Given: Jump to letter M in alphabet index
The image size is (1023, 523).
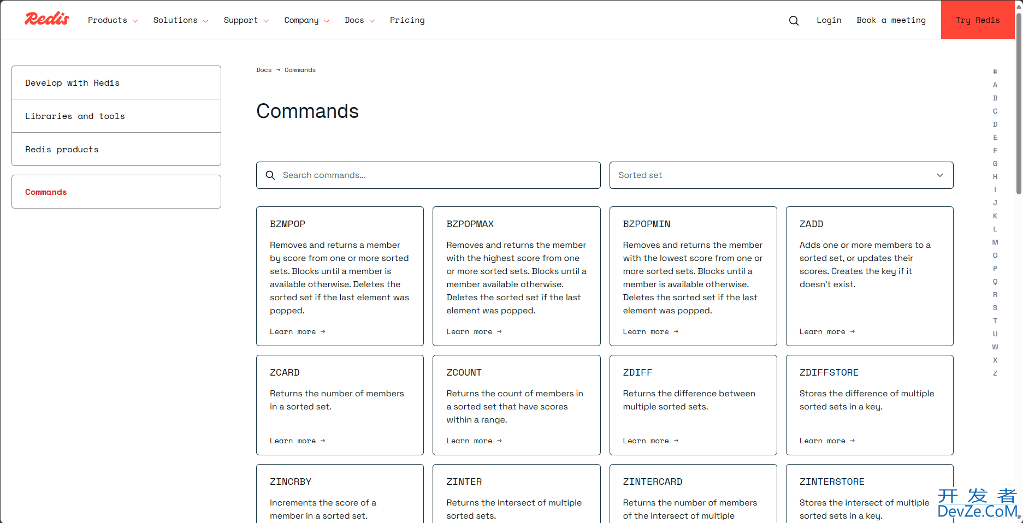Looking at the screenshot, I should click(x=995, y=242).
